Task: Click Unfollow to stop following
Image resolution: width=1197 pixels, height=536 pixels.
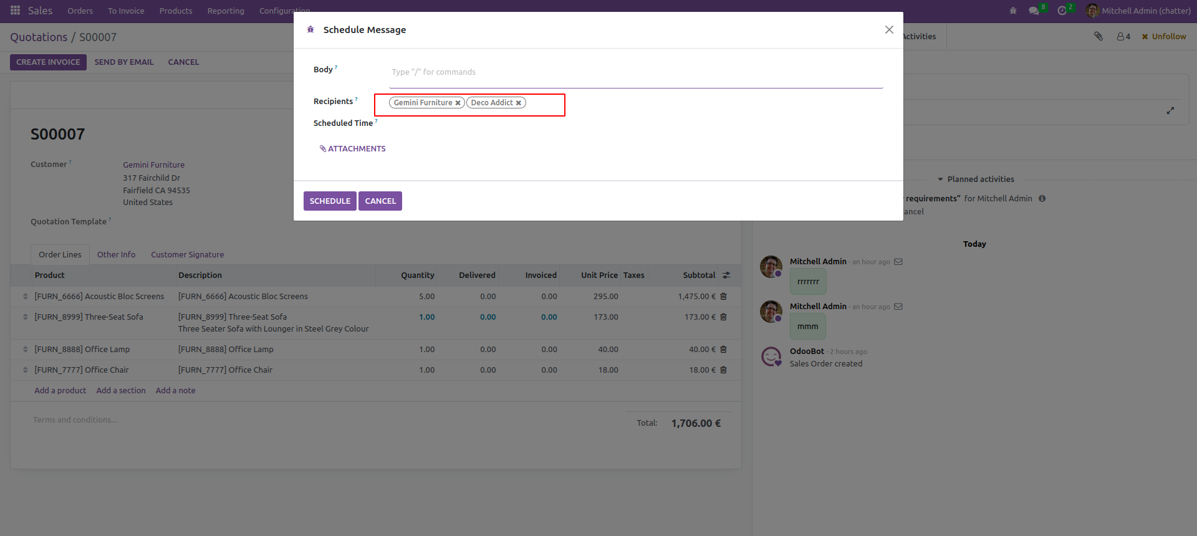Action: pos(1163,37)
